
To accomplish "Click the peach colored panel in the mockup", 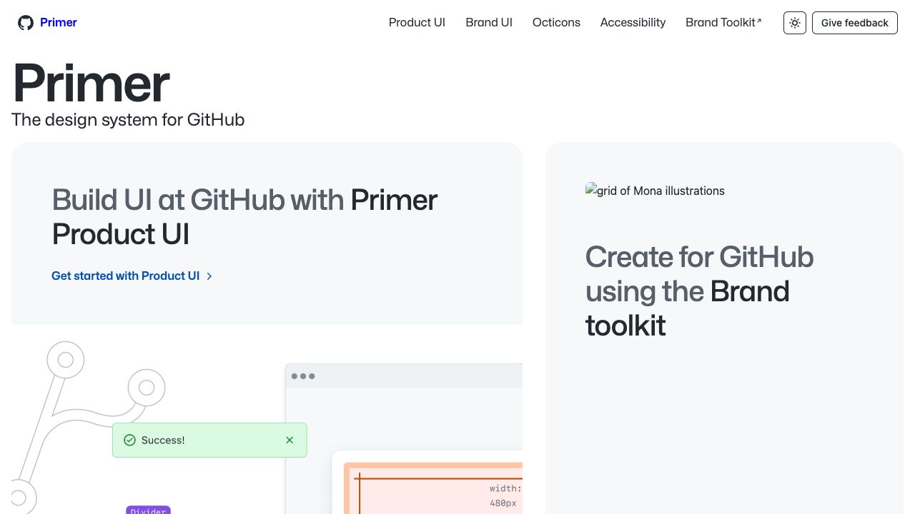I will click(x=436, y=493).
